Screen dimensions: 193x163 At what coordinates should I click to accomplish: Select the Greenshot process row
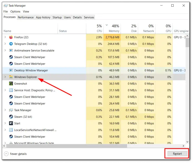(x=94, y=83)
